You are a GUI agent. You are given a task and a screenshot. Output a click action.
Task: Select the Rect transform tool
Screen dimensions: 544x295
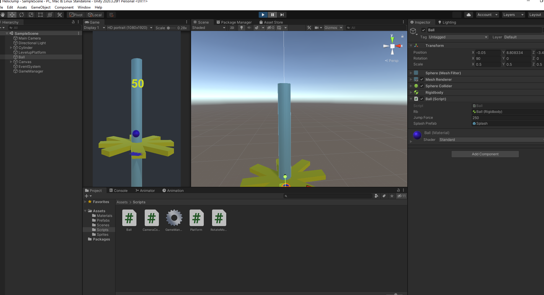click(x=40, y=14)
